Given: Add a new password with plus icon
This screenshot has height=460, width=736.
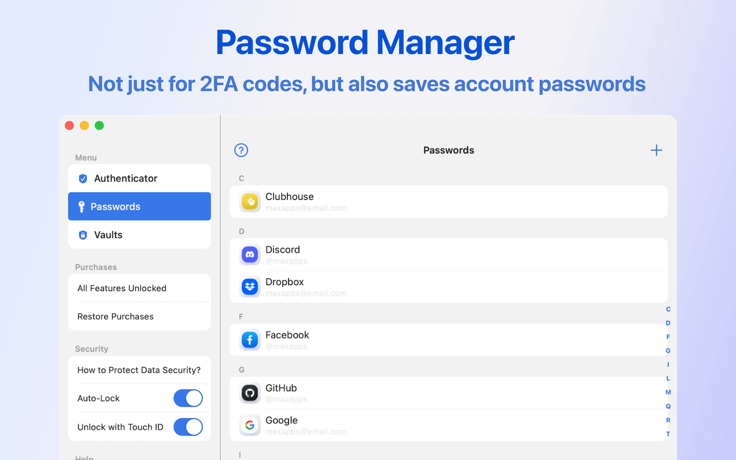Looking at the screenshot, I should point(656,150).
